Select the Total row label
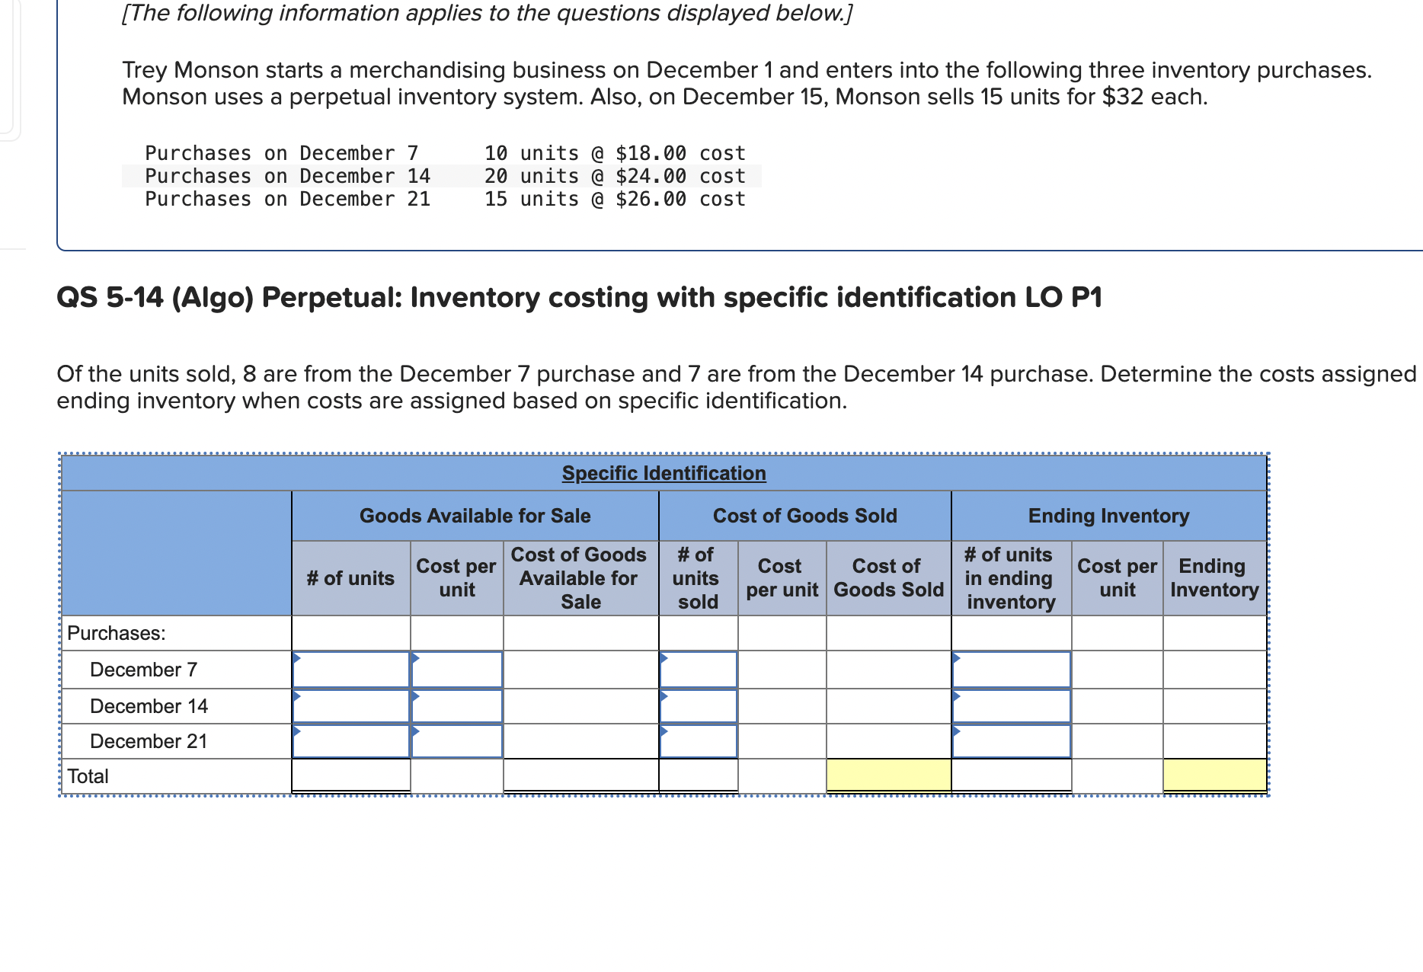The height and width of the screenshot is (972, 1423). tap(88, 776)
